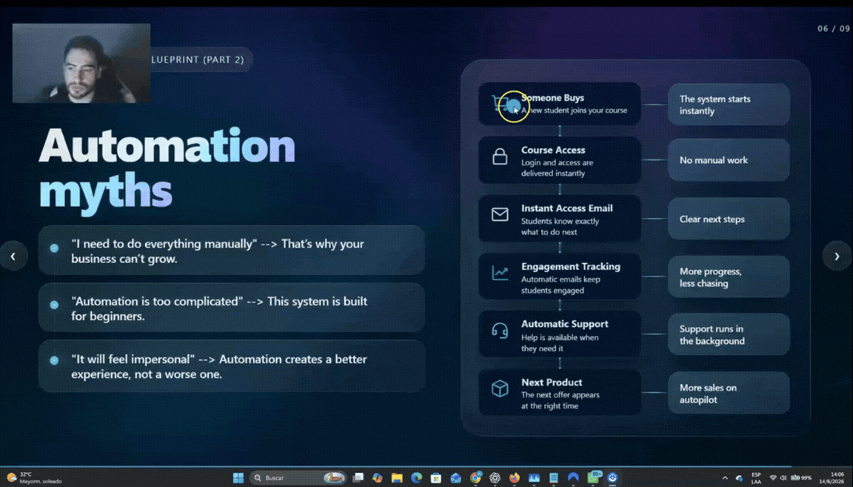Open File Explorer from the taskbar

pyautogui.click(x=397, y=478)
